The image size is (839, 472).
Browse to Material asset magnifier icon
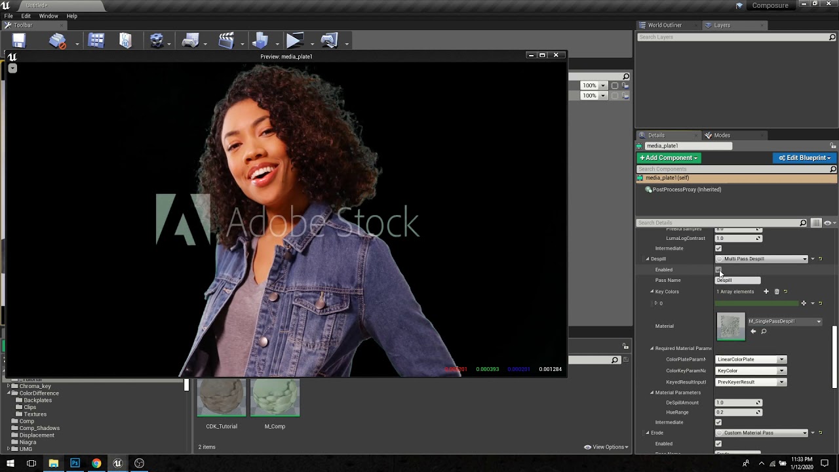764,332
